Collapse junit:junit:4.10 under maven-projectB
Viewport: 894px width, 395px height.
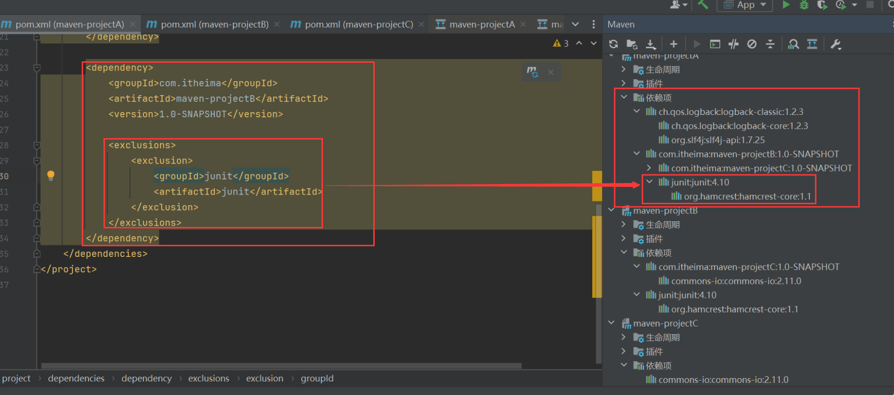[637, 295]
